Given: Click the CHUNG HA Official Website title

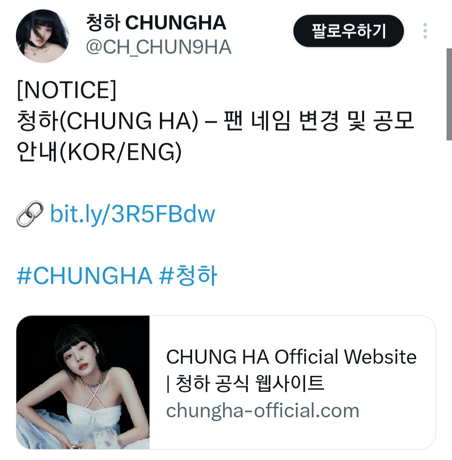Looking at the screenshot, I should tap(291, 357).
